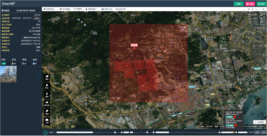Click the 报告 report button
The height and width of the screenshot is (136, 267).
[x=261, y=4]
